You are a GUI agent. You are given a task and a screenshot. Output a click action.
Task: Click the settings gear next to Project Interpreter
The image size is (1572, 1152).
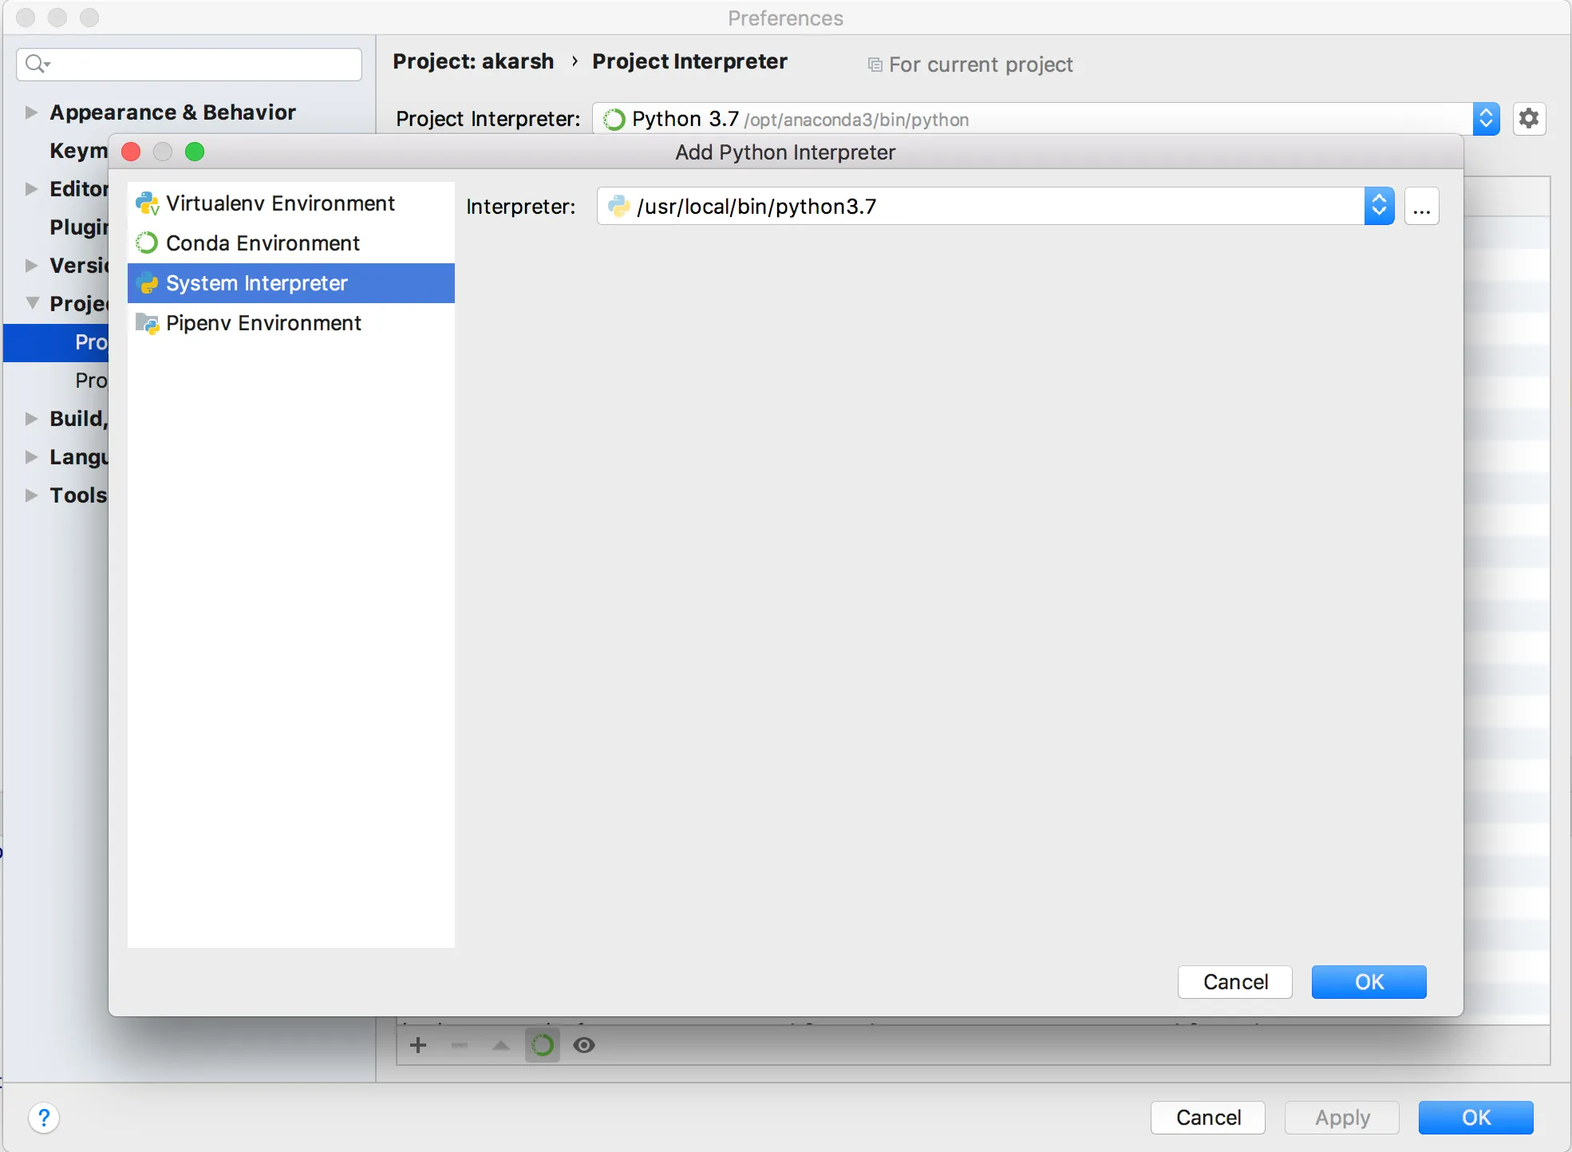pyautogui.click(x=1529, y=119)
